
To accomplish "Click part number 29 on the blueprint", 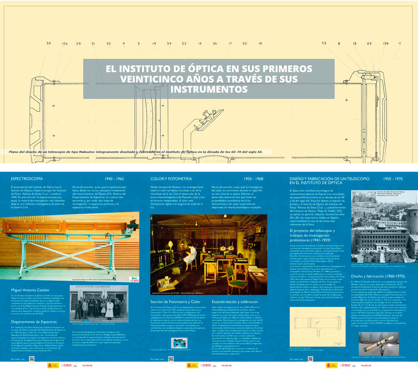I will tap(78, 43).
